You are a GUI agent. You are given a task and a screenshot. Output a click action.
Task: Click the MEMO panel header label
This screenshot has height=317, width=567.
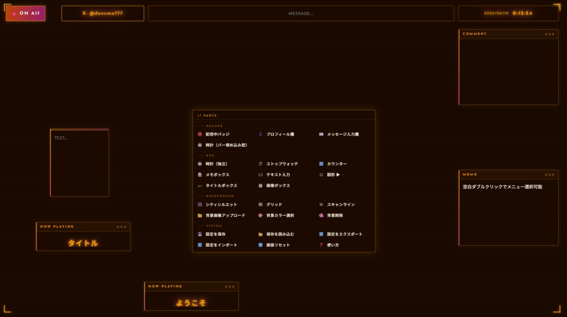[x=470, y=174]
